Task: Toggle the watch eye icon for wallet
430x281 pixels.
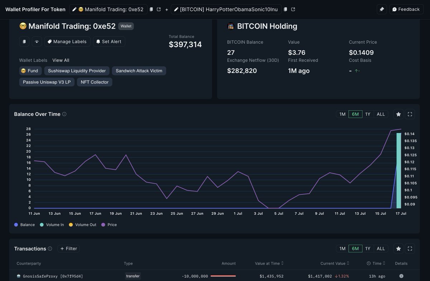Action: 37,41
